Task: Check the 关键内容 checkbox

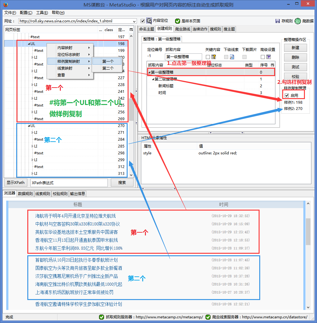Action: [x=208, y=57]
